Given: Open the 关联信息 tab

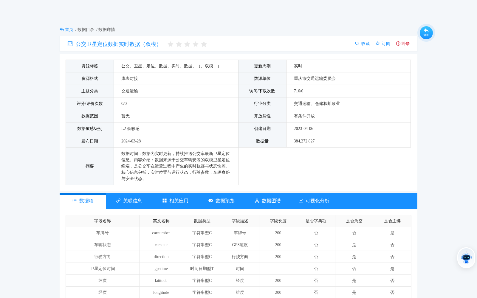Looking at the screenshot, I should click(129, 201).
